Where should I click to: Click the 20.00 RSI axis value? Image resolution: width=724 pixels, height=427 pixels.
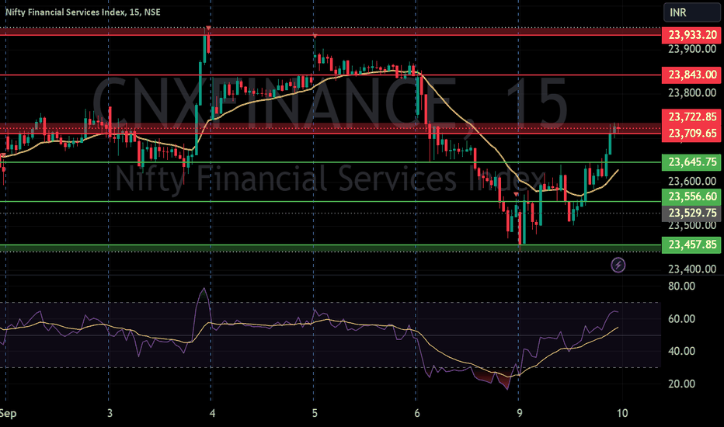click(681, 384)
